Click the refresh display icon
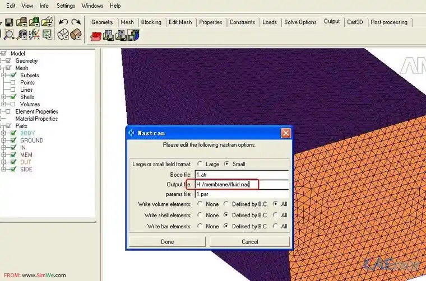This screenshot has width=426, height=281. coord(47,35)
